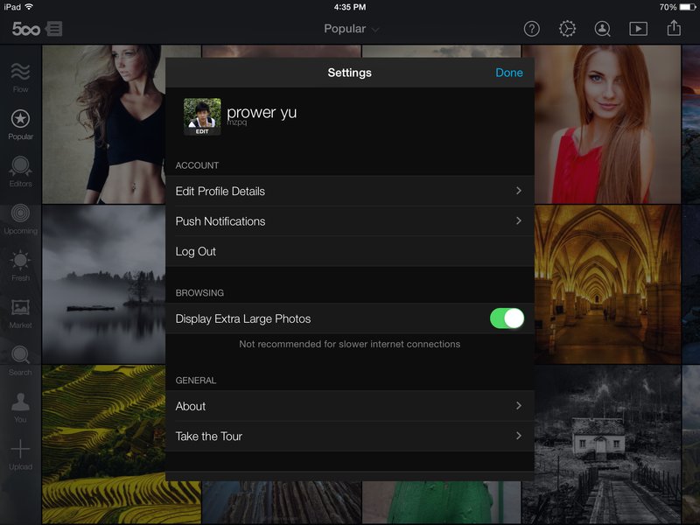Viewport: 700px width, 525px height.
Task: Start slideshow with the play icon
Action: click(639, 29)
